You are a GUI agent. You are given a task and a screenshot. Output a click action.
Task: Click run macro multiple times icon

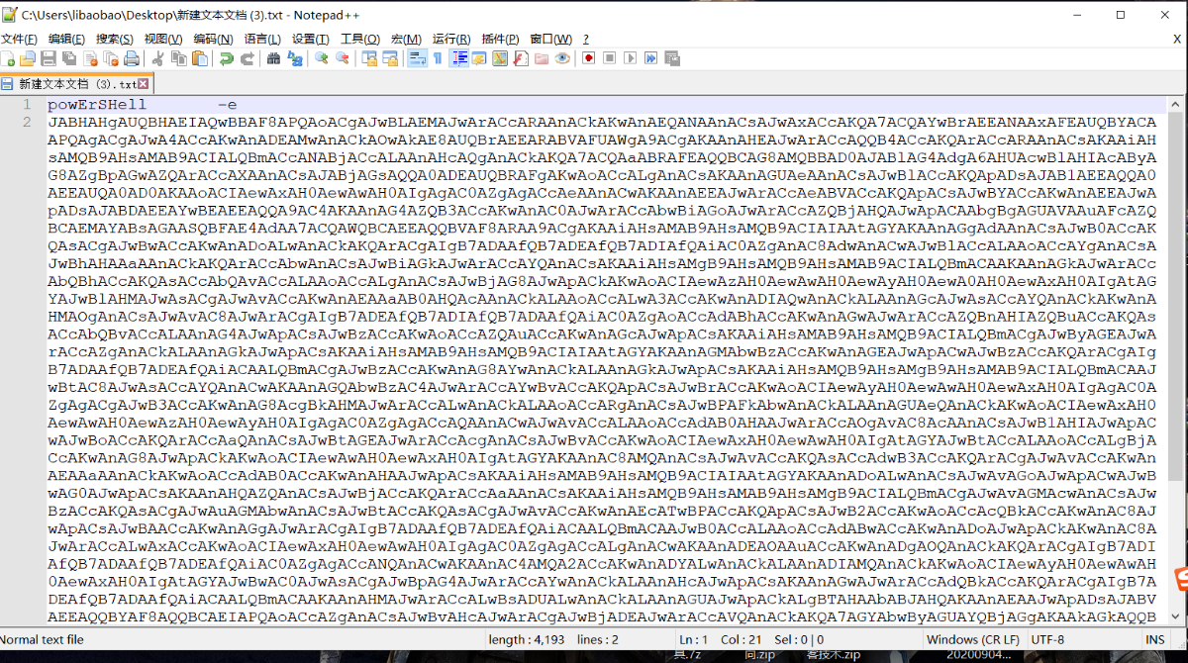pos(651,58)
